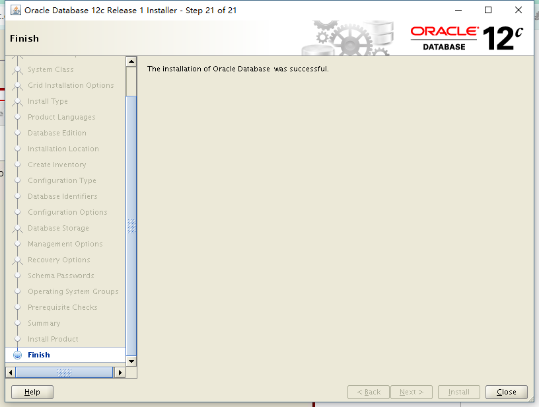Select the Recovery Options step
Image resolution: width=539 pixels, height=407 pixels.
pyautogui.click(x=59, y=260)
